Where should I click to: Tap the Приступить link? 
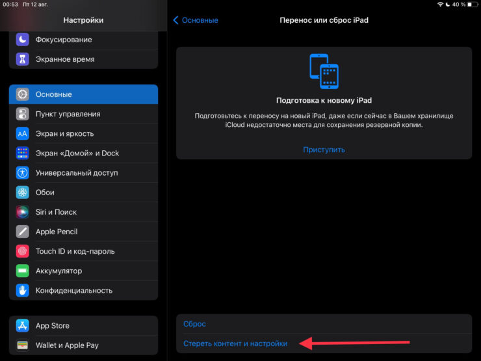[324, 150]
